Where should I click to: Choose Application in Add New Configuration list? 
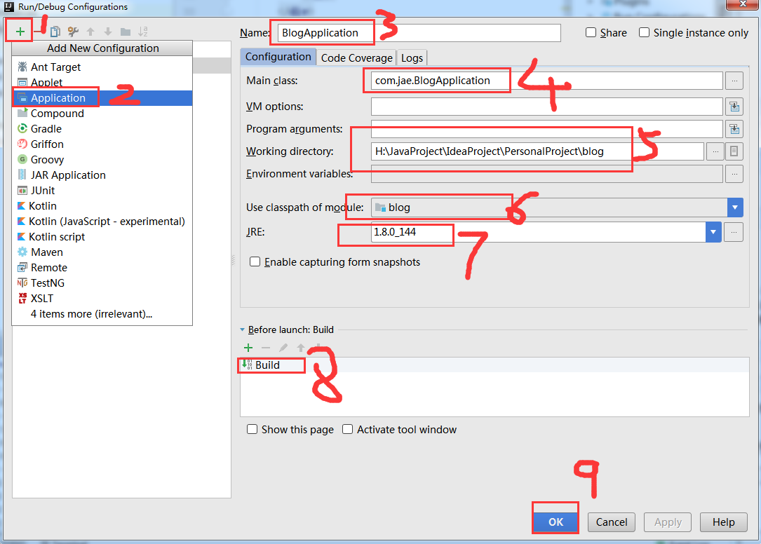[102, 98]
